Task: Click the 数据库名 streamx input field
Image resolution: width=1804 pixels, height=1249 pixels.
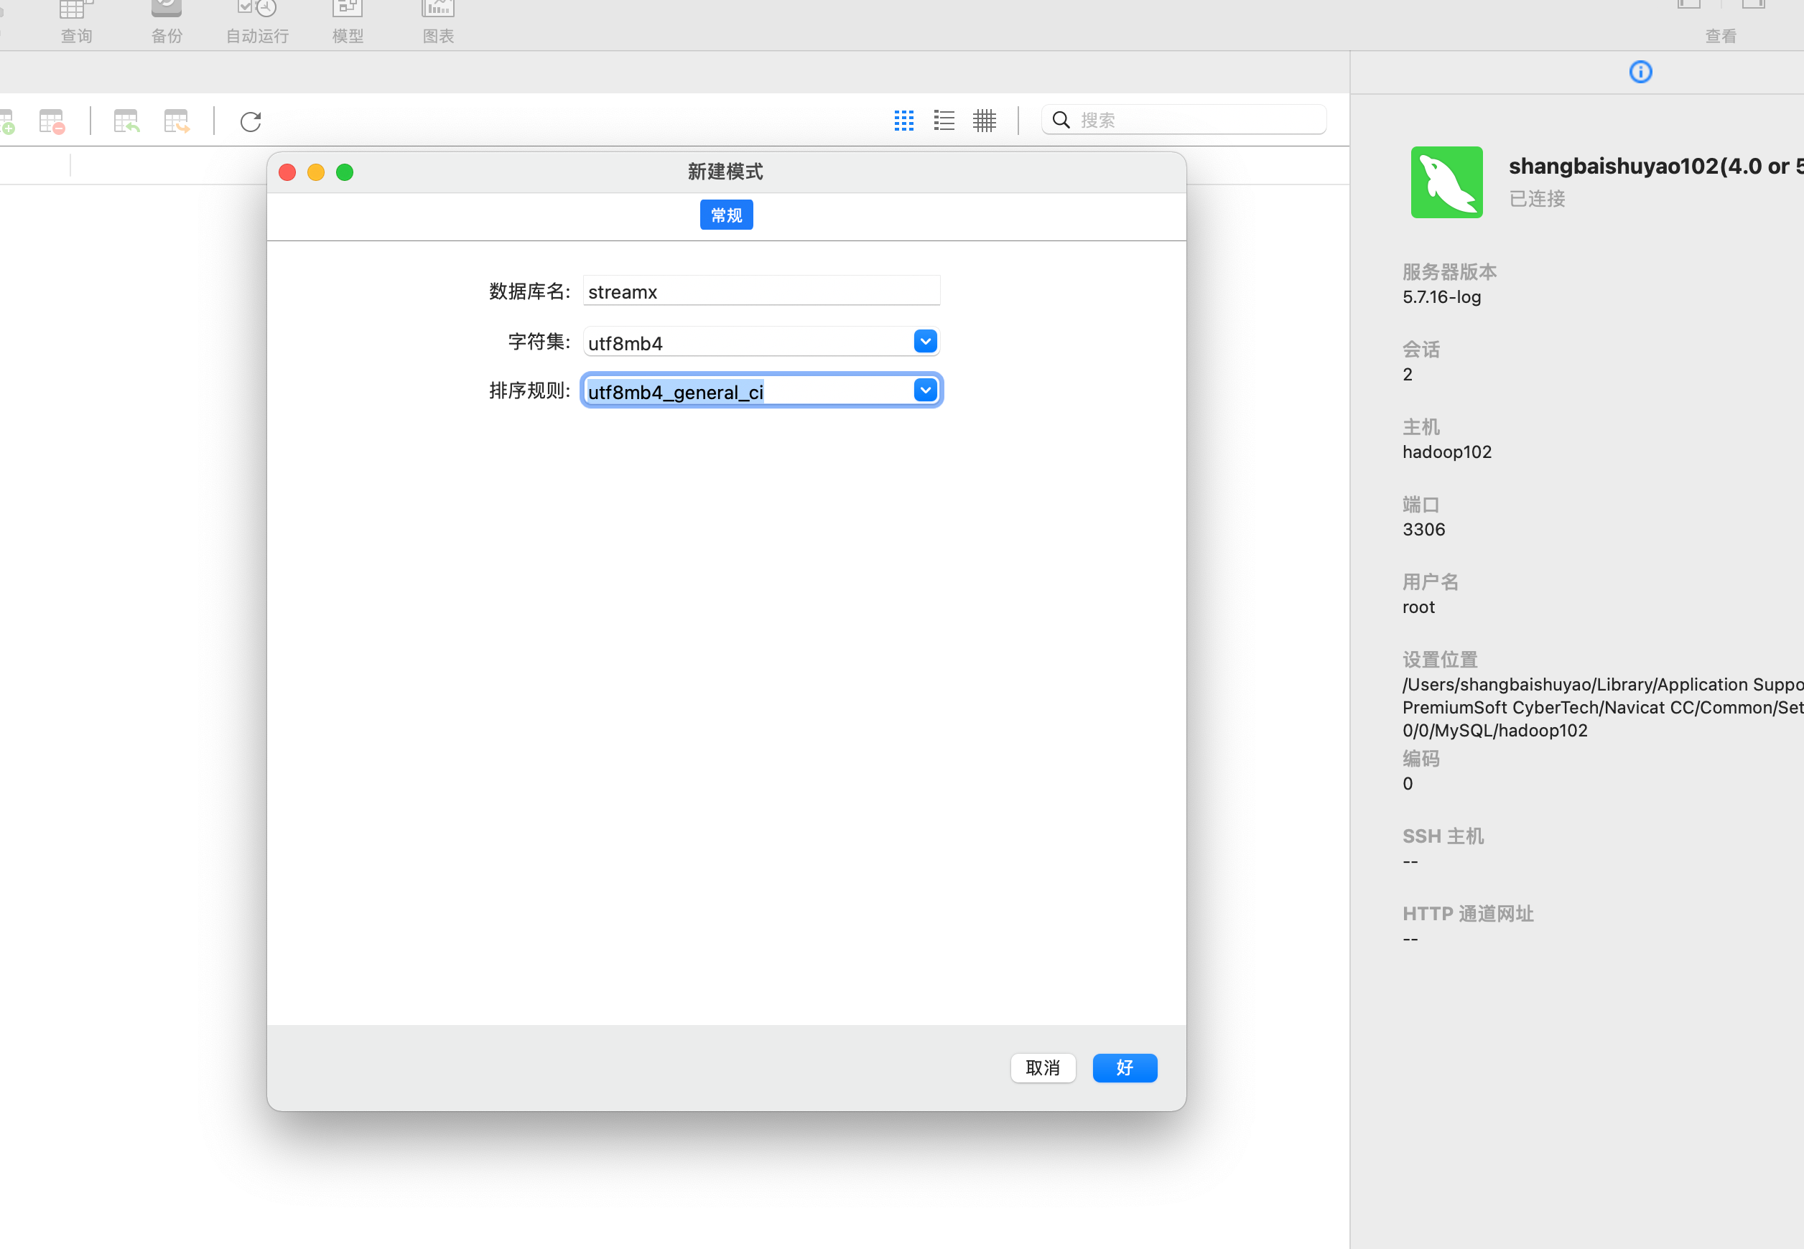Action: [761, 291]
